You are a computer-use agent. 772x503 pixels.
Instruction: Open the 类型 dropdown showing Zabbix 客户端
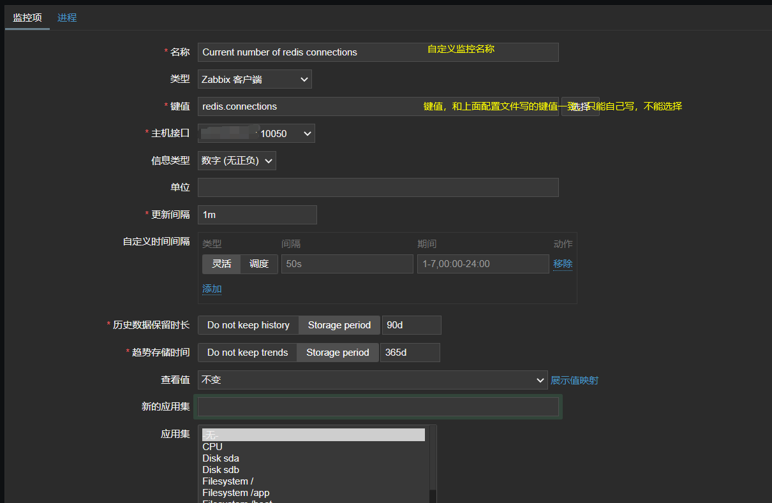255,80
